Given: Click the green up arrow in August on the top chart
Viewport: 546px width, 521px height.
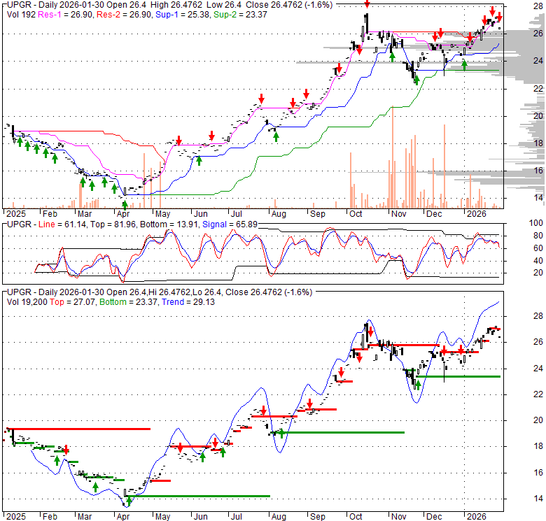Looking at the screenshot, I should (x=276, y=136).
